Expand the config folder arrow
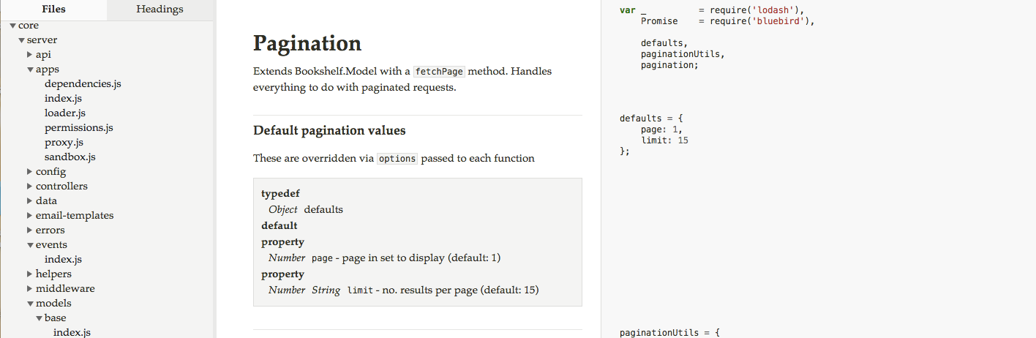This screenshot has height=338, width=1036. 30,172
